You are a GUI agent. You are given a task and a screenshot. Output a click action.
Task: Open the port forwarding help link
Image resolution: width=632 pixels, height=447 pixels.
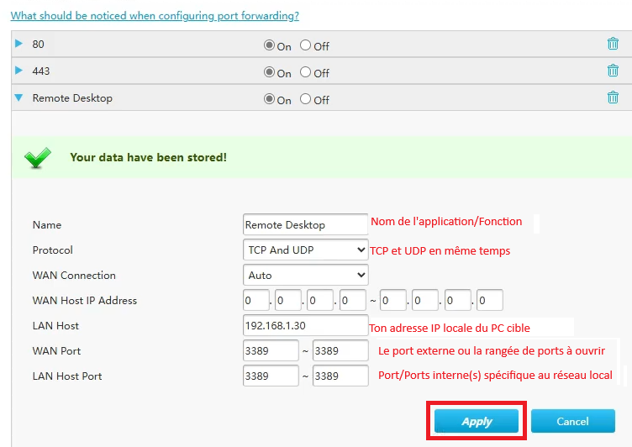[155, 15]
